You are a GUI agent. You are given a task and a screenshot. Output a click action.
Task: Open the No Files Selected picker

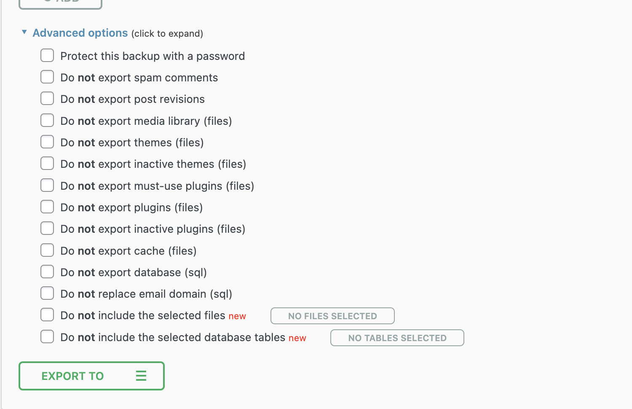coord(332,316)
